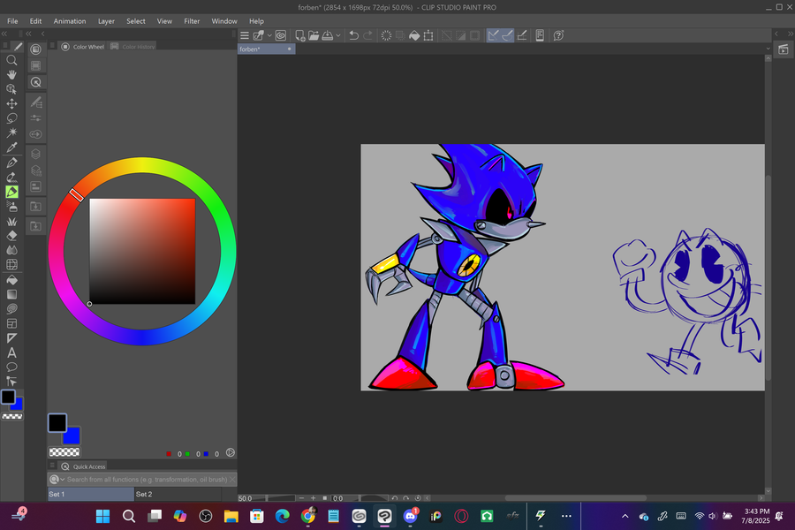Viewport: 795px width, 530px height.
Task: Toggle Snap to Ruler
Action: [493, 35]
